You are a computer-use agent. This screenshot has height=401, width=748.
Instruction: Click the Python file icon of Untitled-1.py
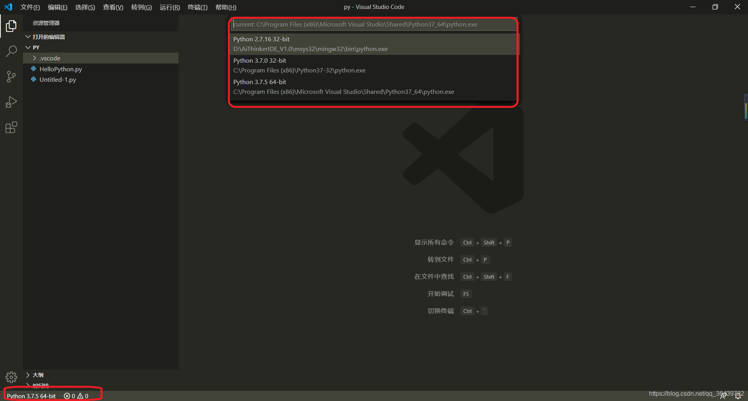34,79
